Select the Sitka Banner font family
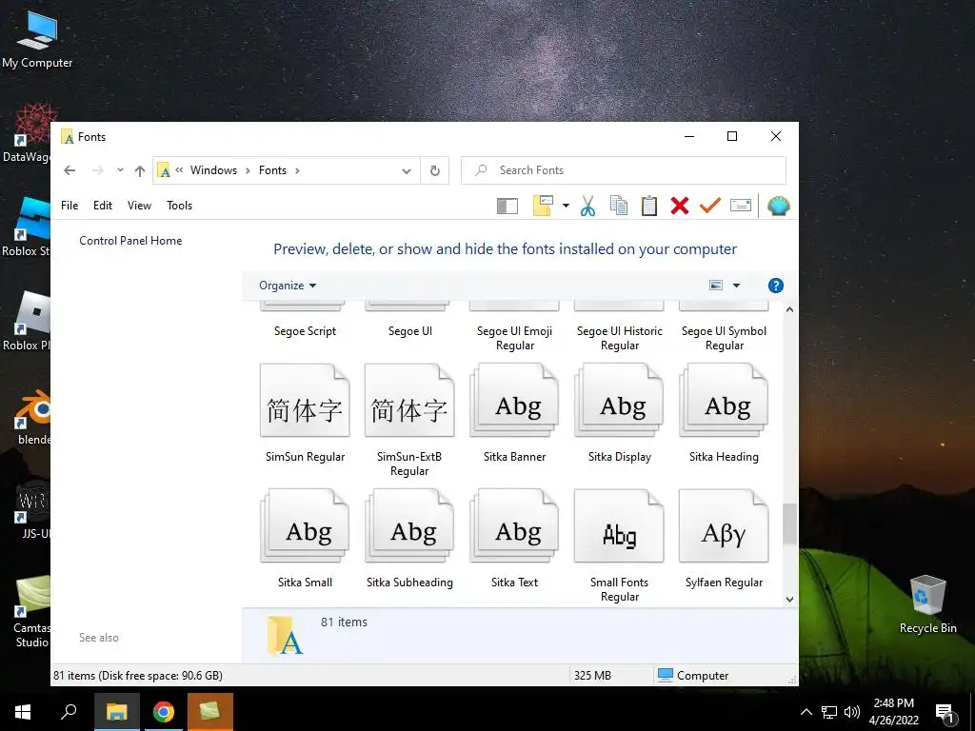 pos(514,413)
